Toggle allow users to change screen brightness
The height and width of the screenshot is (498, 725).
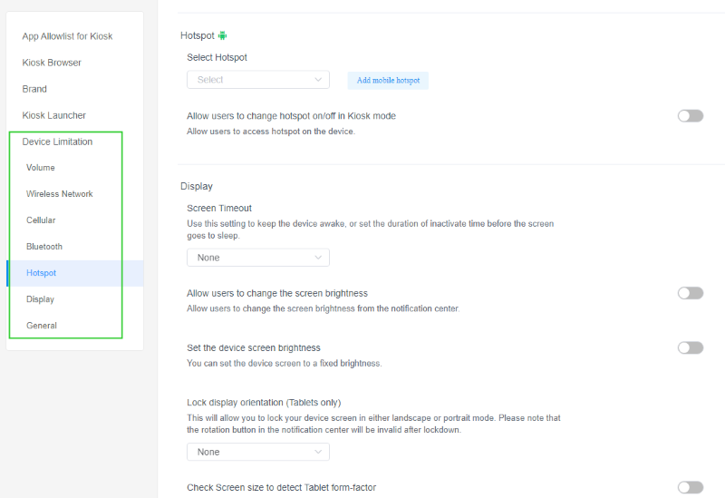point(690,293)
